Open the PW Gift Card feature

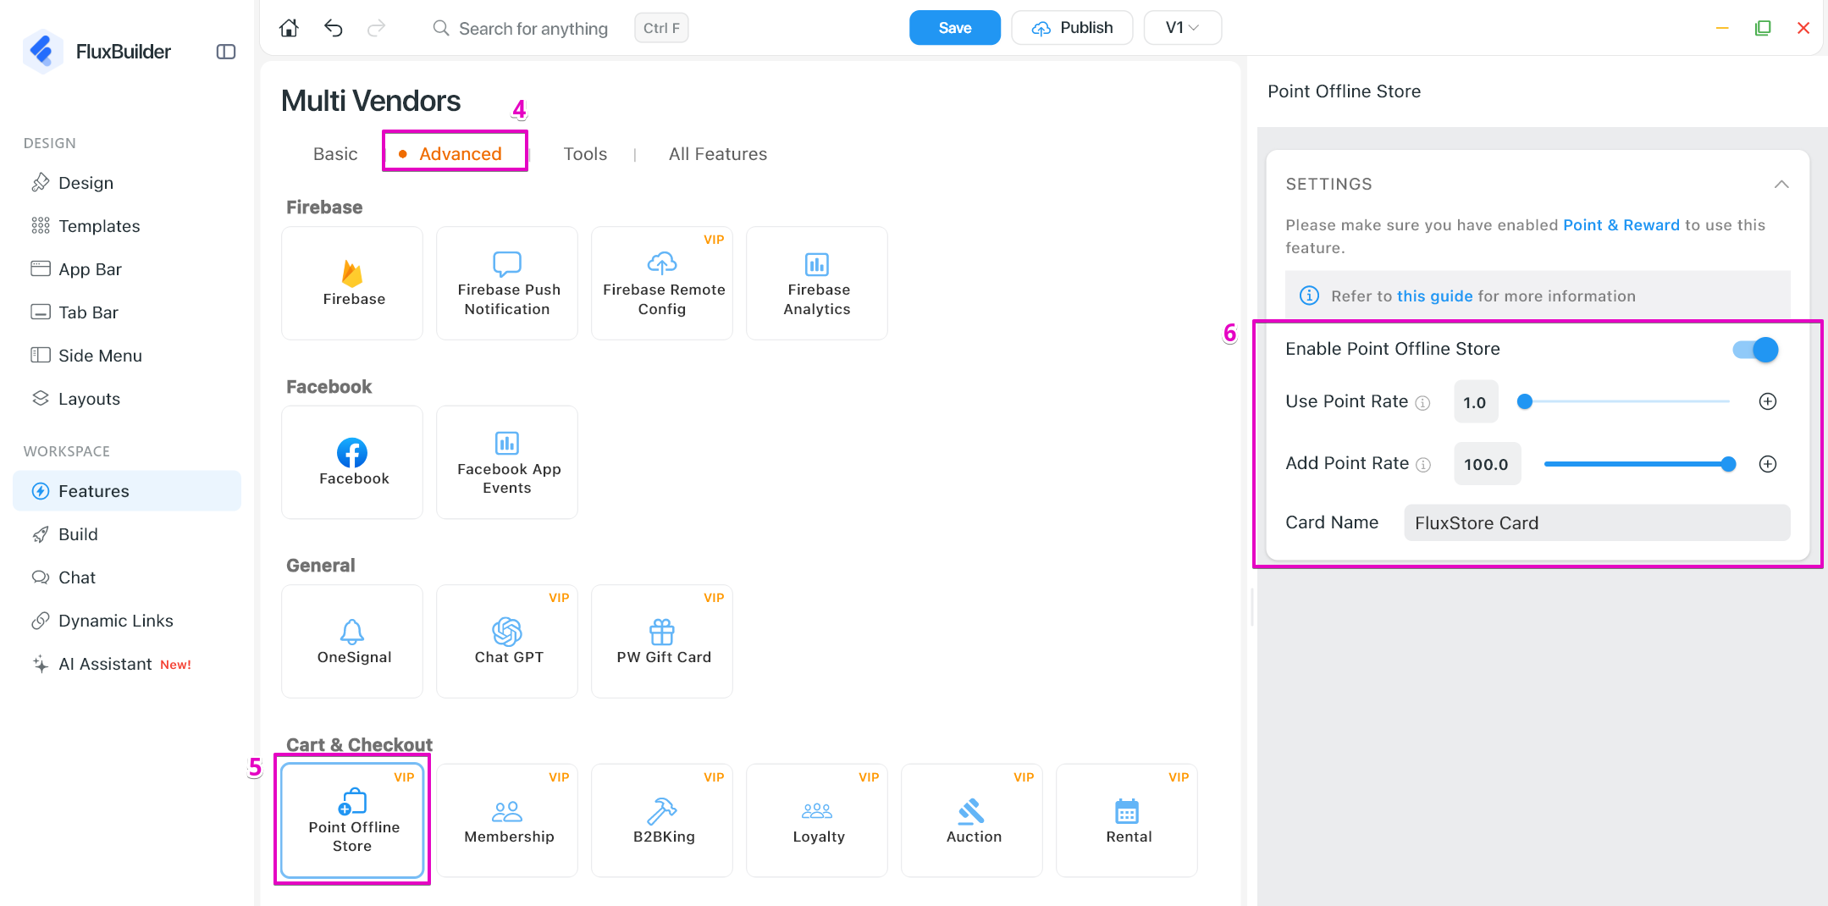(x=662, y=641)
